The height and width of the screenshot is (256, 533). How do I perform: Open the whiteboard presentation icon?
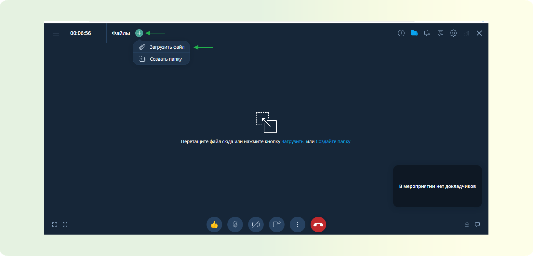pyautogui.click(x=427, y=33)
